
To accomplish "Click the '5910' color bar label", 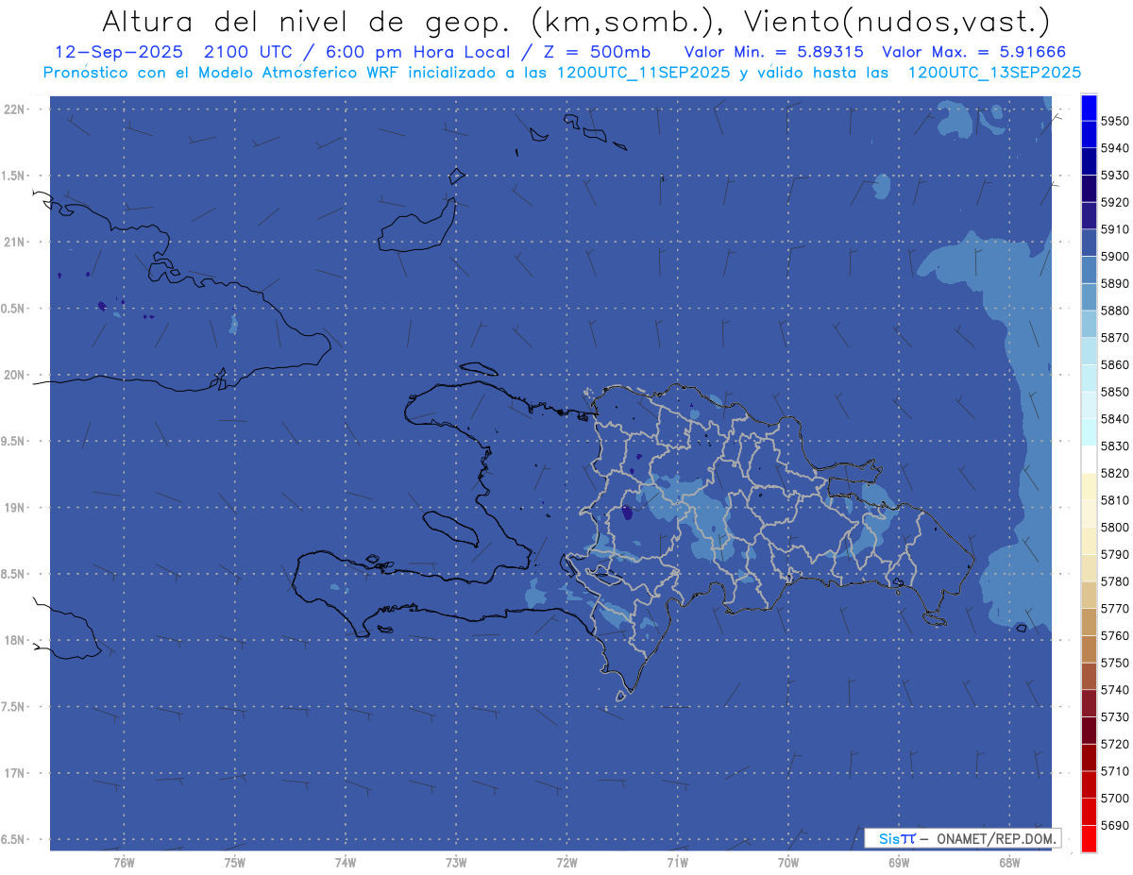I will (1114, 229).
